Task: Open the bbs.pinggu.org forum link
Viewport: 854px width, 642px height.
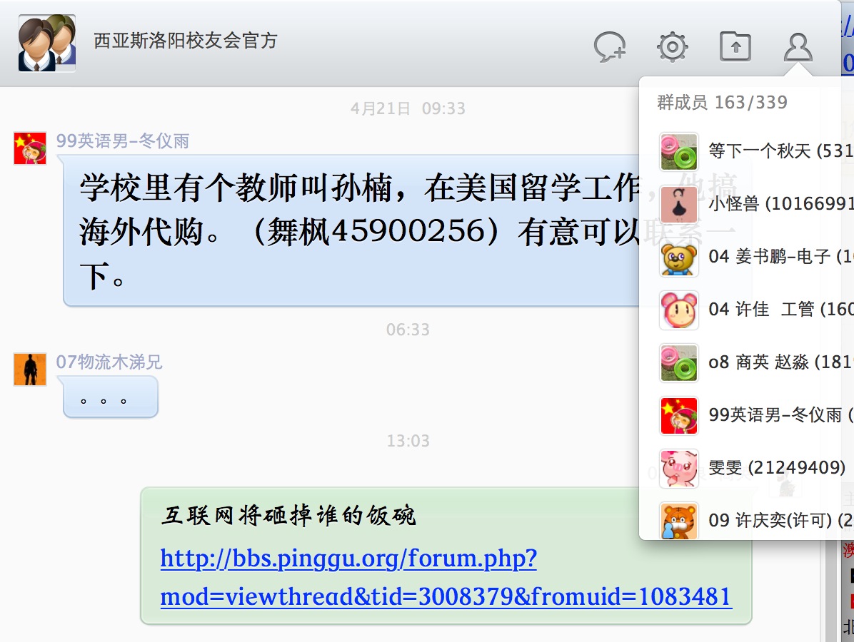Action: pyautogui.click(x=446, y=577)
